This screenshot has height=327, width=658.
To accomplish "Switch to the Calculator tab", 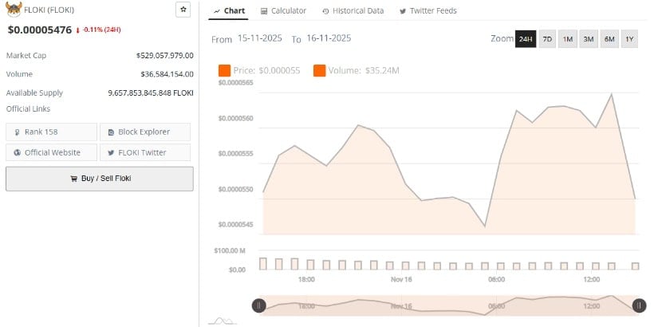I will tap(282, 11).
